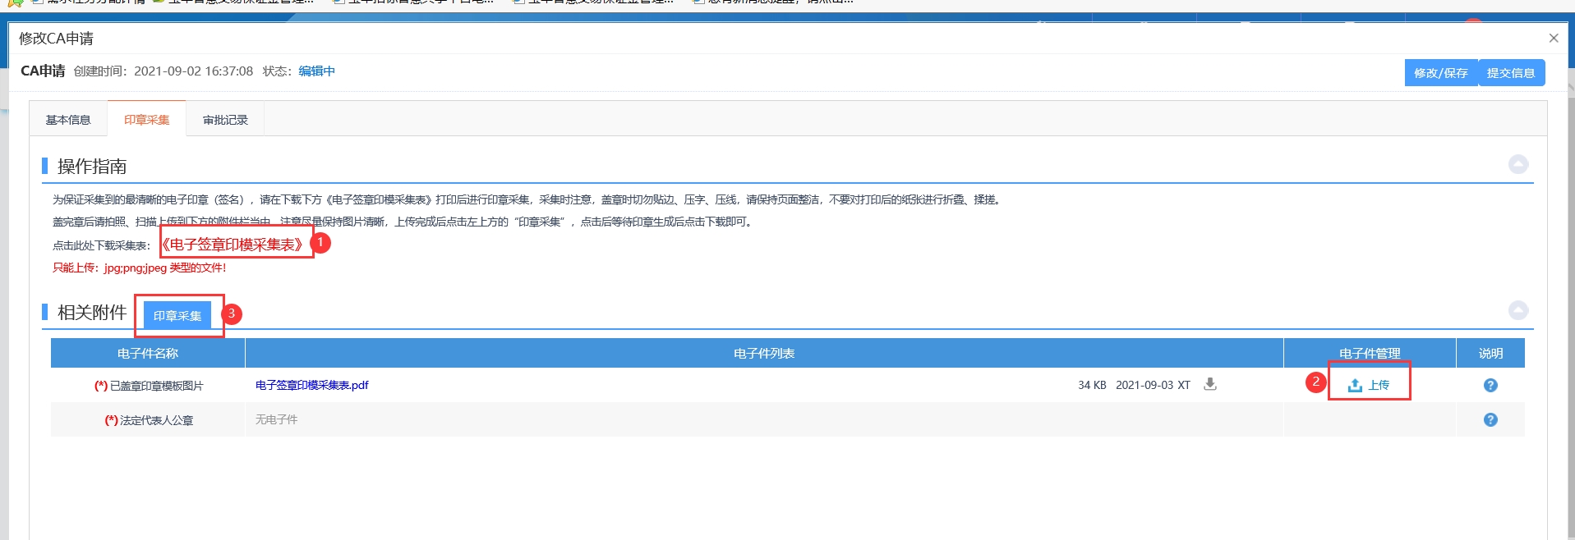The image size is (1575, 540).
Task: Click the 上传 upload icon
Action: [1355, 385]
